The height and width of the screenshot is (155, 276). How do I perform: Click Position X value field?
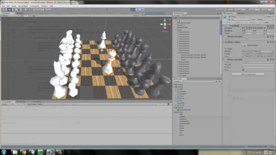click(x=248, y=28)
